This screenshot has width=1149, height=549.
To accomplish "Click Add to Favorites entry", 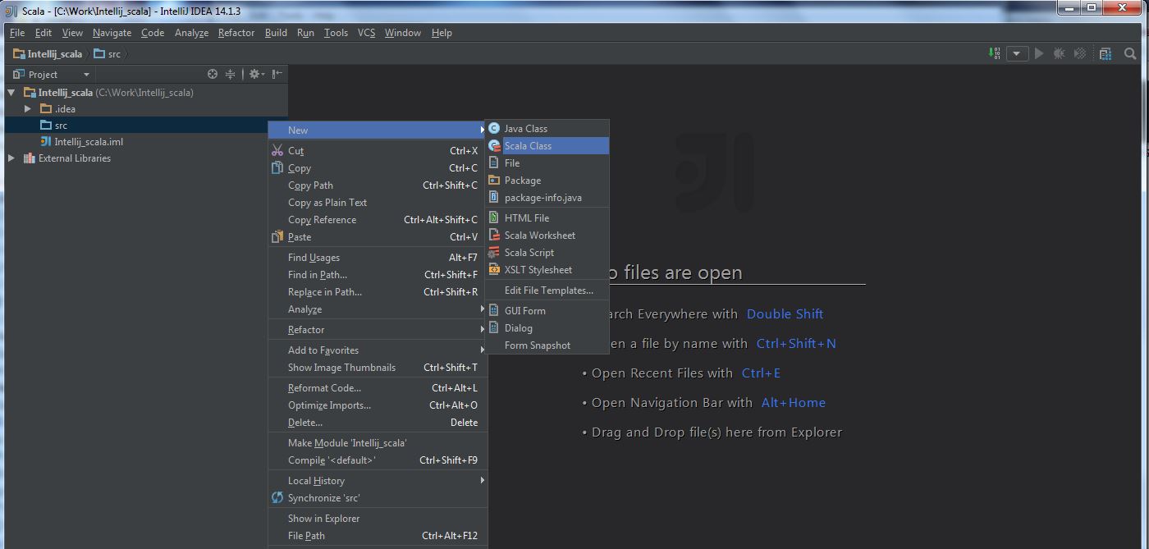I will pos(378,350).
